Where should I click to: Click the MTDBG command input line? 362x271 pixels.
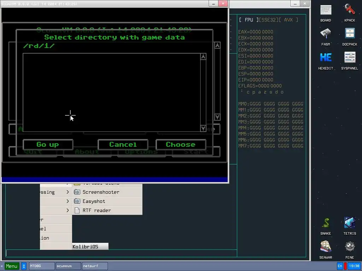(121, 253)
